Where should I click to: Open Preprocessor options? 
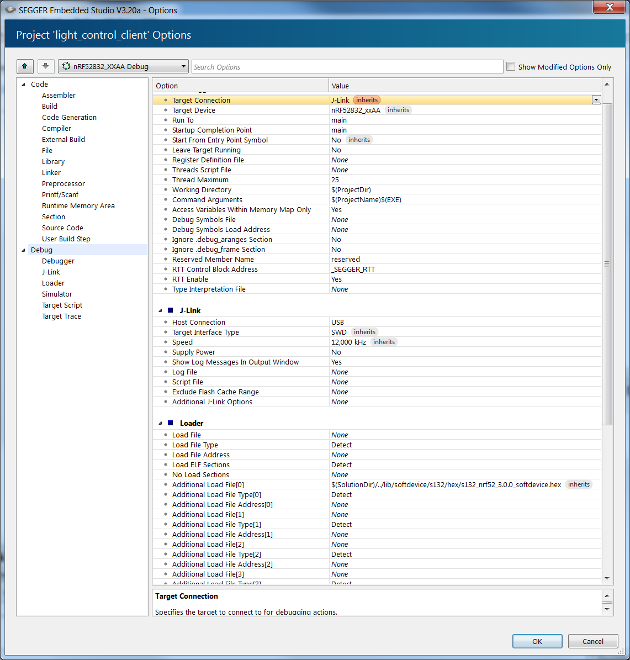pos(63,183)
